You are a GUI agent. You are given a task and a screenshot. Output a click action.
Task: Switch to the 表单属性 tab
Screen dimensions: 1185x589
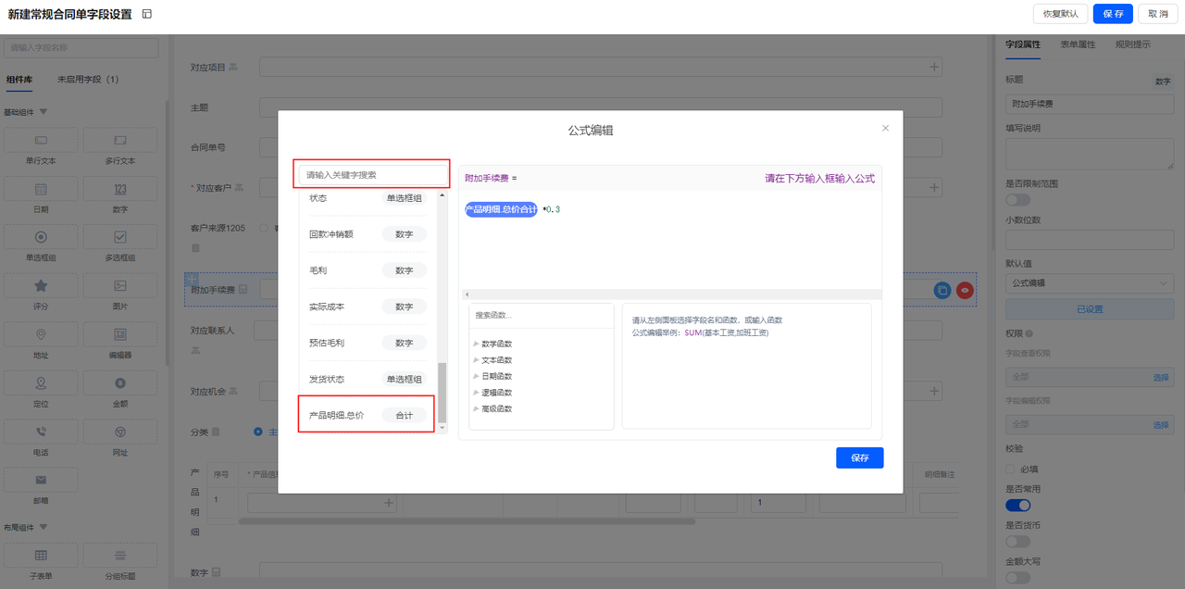(1078, 44)
